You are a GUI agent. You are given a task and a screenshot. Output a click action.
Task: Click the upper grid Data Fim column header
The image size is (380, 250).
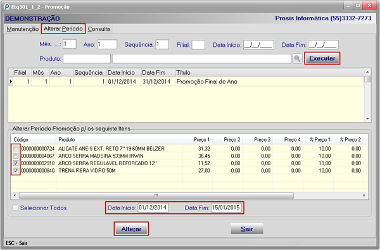coord(158,73)
